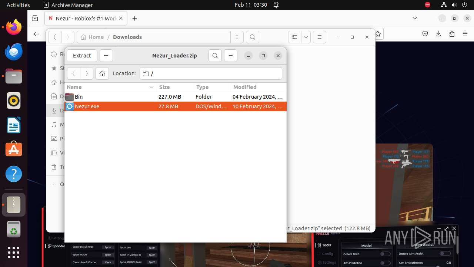Open Help from the dock
The height and width of the screenshot is (267, 474).
pyautogui.click(x=14, y=174)
